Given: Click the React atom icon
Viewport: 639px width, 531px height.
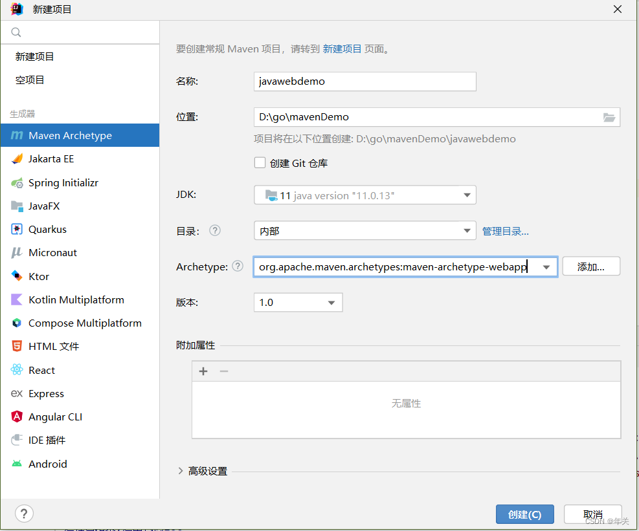Looking at the screenshot, I should click(x=17, y=370).
